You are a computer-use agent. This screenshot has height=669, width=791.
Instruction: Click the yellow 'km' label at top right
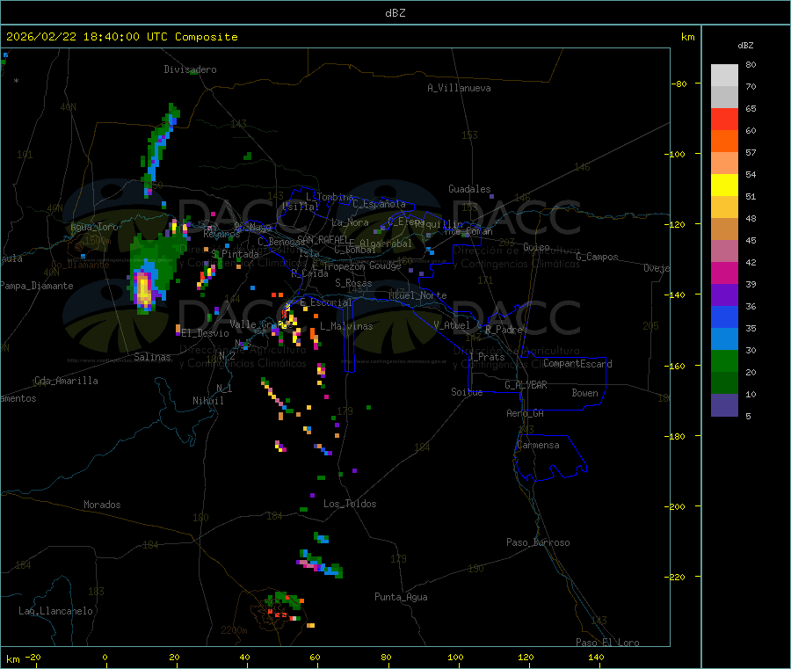[687, 37]
